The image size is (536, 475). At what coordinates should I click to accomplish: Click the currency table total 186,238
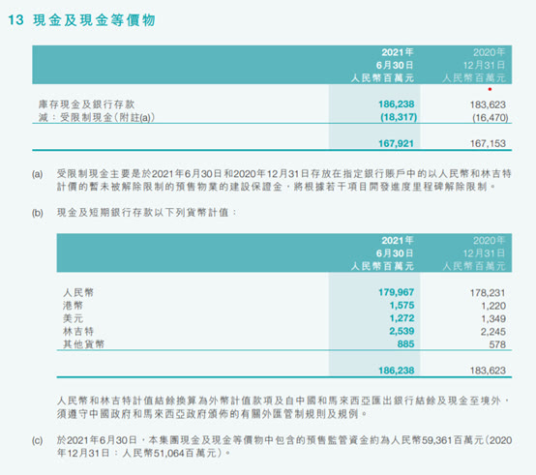tap(396, 371)
